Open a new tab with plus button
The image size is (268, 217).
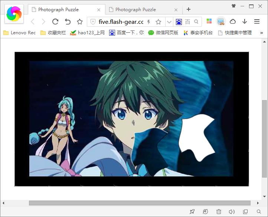coord(189,9)
